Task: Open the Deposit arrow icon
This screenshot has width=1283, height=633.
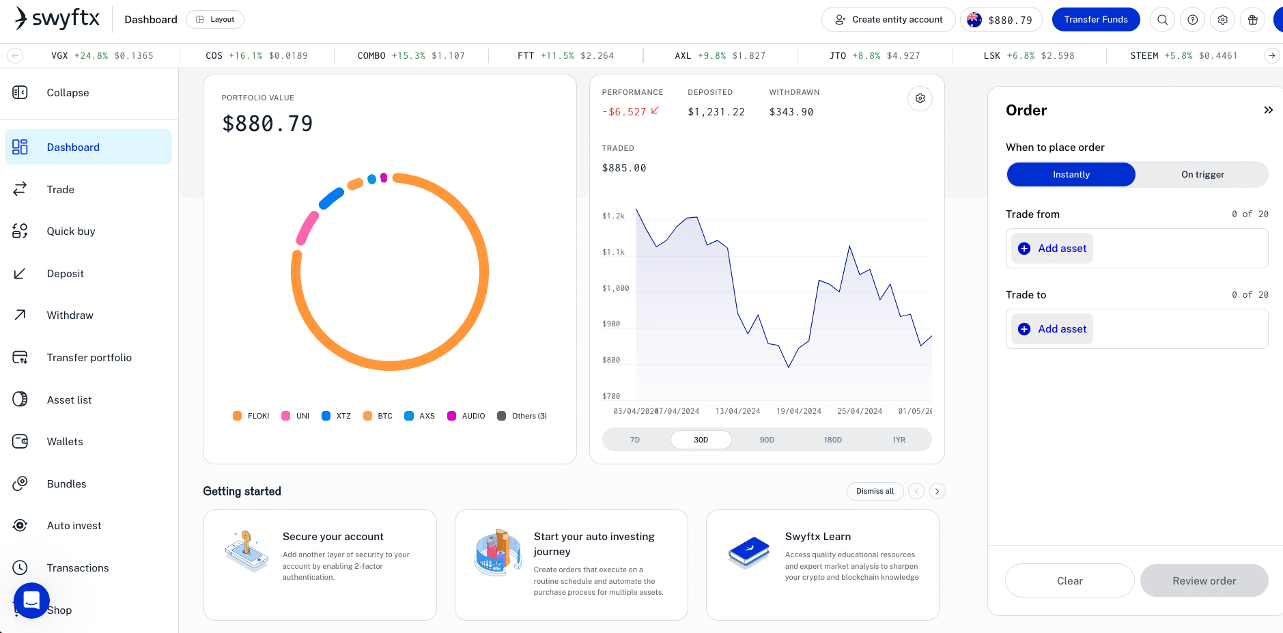Action: click(20, 273)
